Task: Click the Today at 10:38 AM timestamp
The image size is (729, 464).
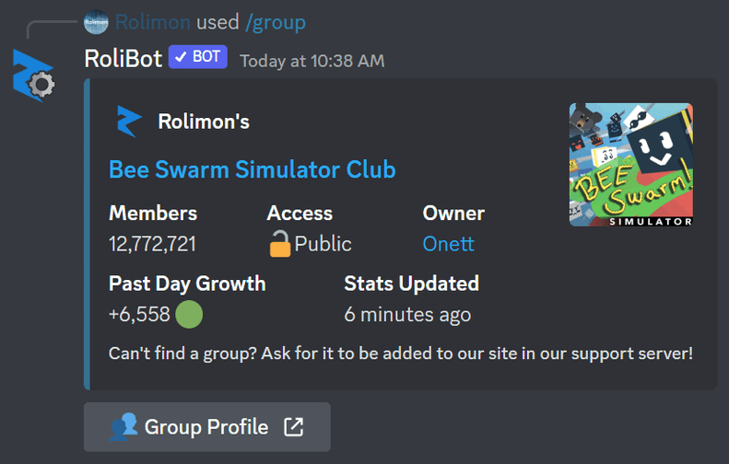Action: tap(312, 61)
